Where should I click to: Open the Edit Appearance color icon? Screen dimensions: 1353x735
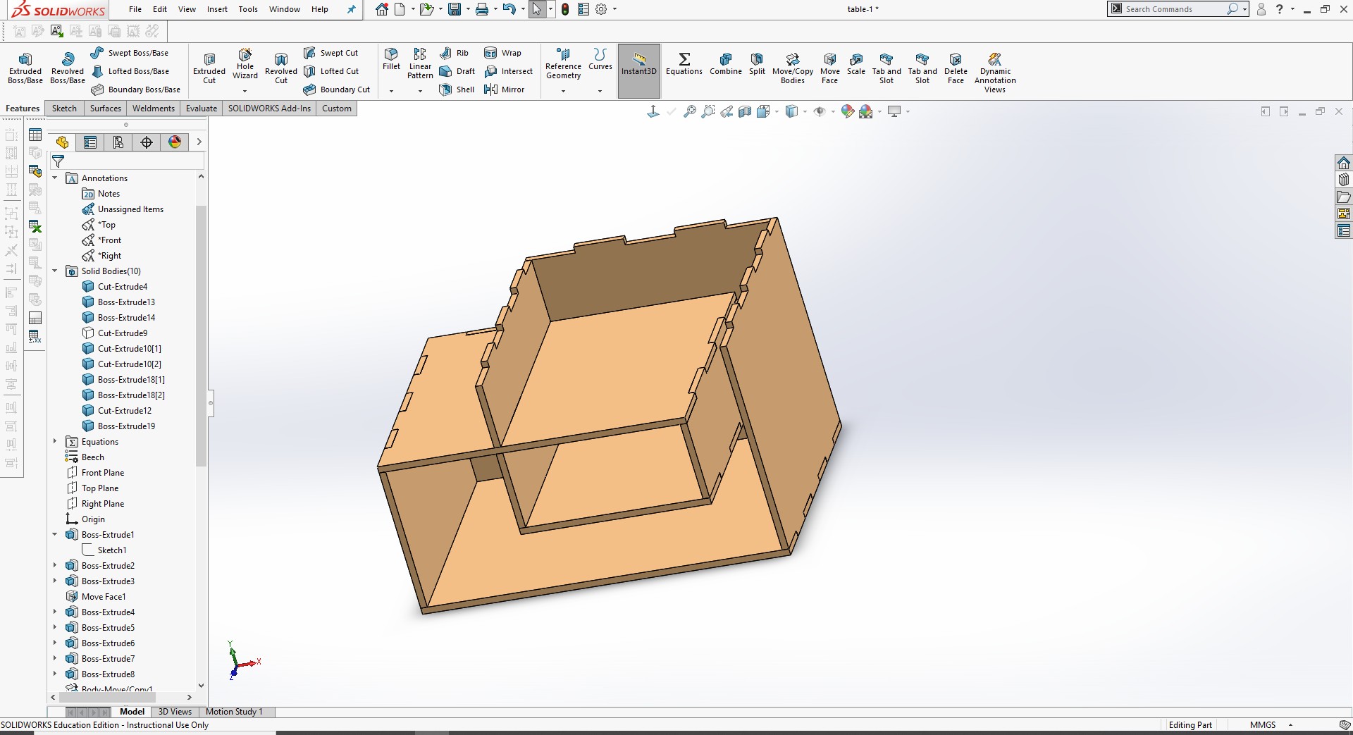tap(848, 111)
